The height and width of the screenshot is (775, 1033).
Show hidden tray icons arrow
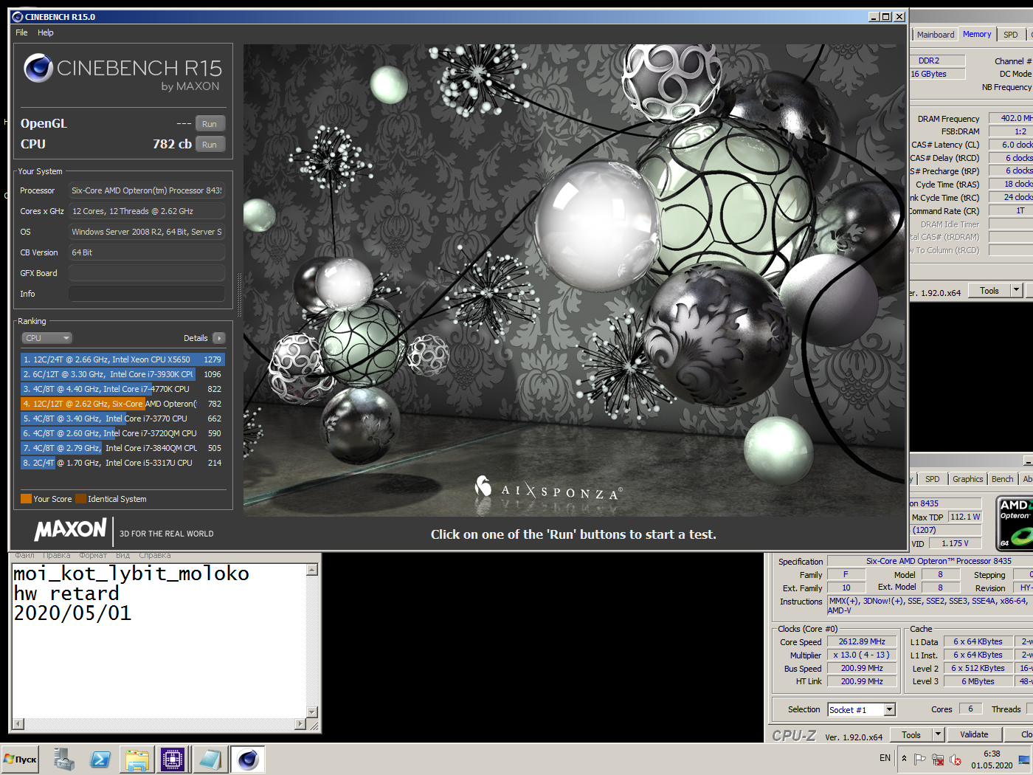(x=904, y=758)
